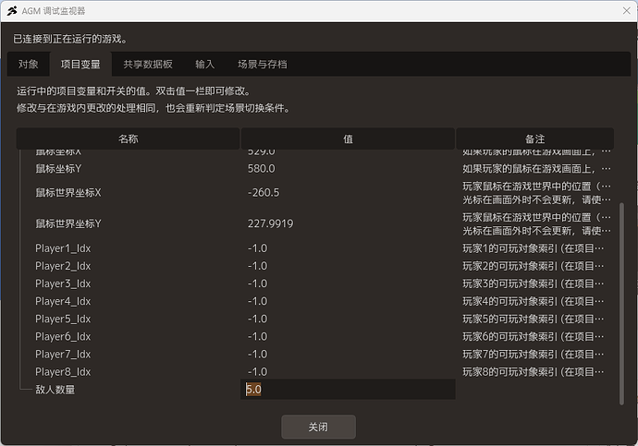Image resolution: width=638 pixels, height=446 pixels.
Task: Select the 项目变量 tab
Action: [80, 65]
